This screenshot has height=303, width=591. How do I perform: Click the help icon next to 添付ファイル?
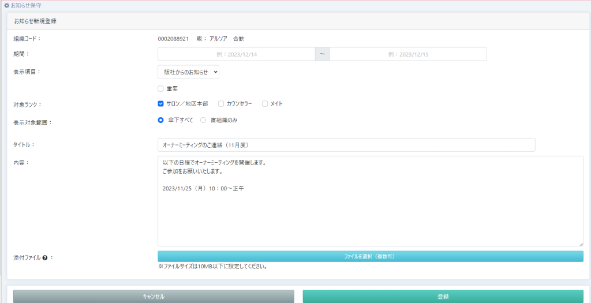point(44,257)
